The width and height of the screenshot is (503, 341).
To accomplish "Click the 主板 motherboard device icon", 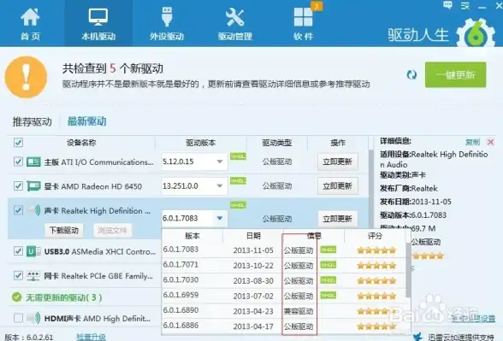I will point(33,162).
